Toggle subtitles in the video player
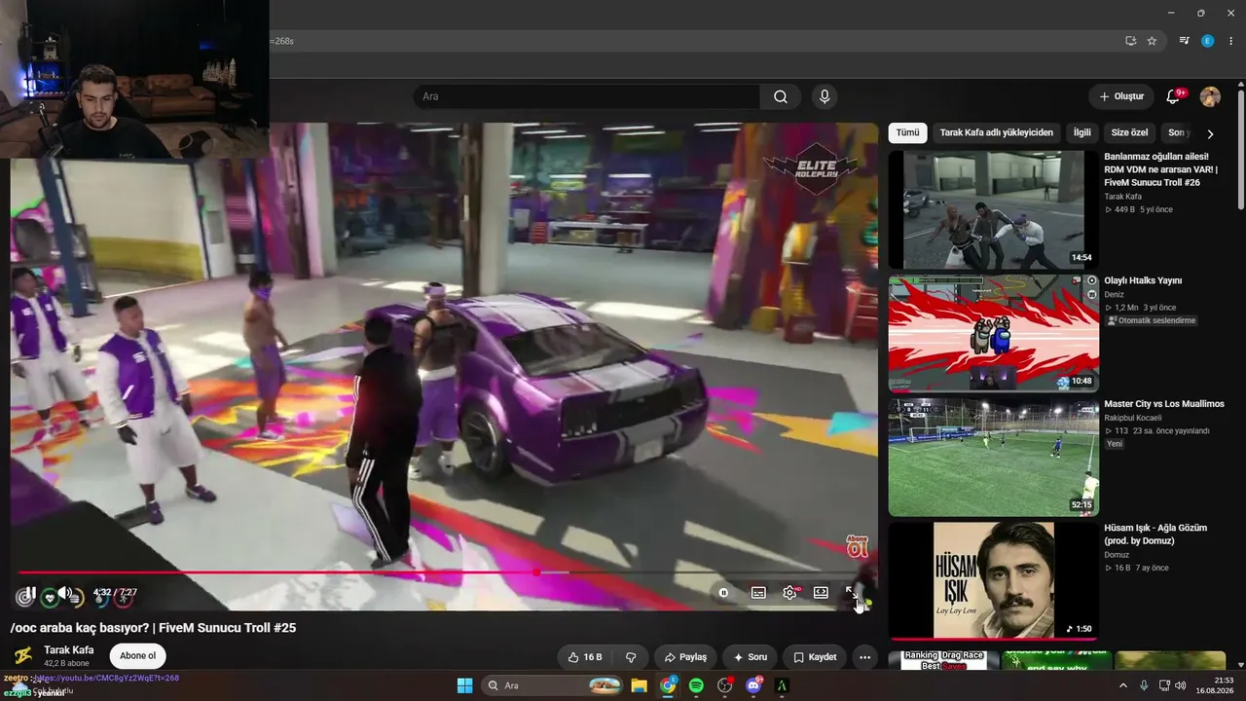 [x=758, y=592]
